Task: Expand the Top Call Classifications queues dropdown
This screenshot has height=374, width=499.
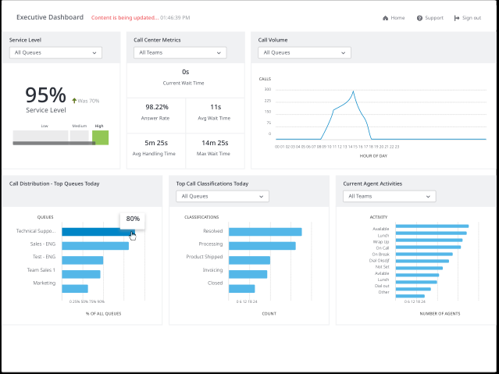Action: [x=223, y=196]
